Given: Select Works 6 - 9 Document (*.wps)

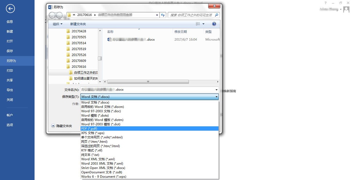Looking at the screenshot, I should [x=149, y=176].
